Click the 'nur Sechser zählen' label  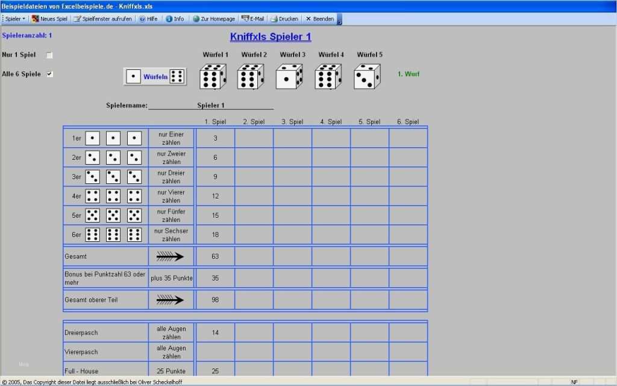pyautogui.click(x=171, y=235)
